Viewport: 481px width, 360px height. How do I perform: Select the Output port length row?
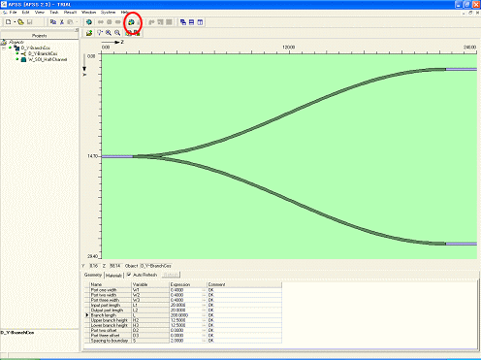point(183,311)
